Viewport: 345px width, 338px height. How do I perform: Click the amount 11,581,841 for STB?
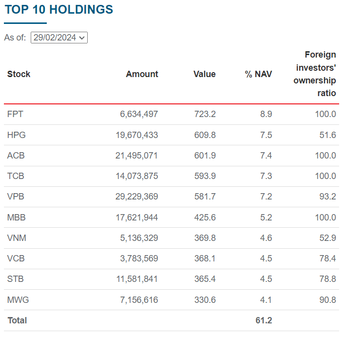pos(137,279)
